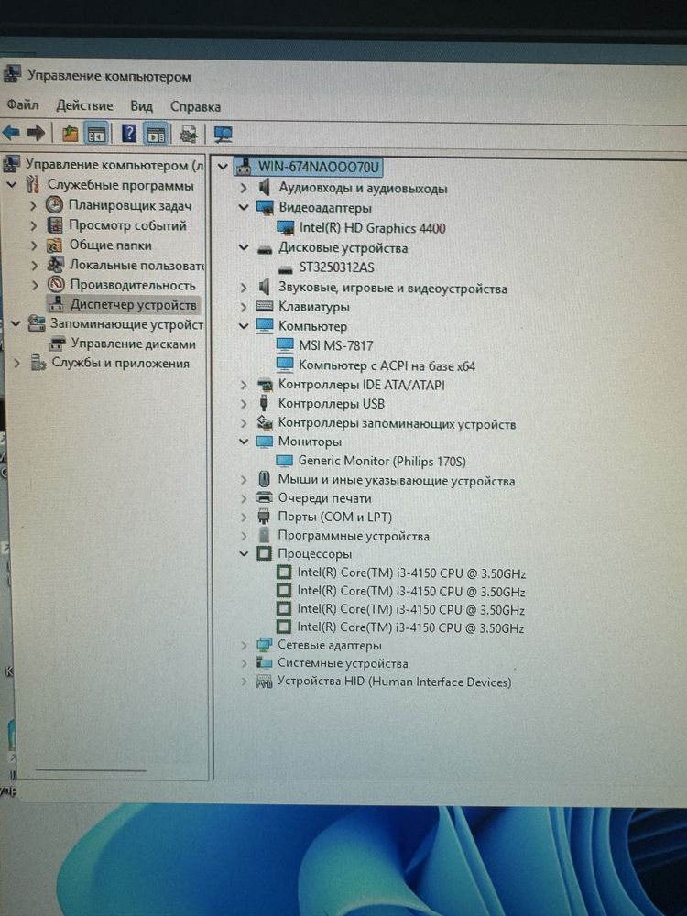Click the Порты (COM и LPT) icon
The width and height of the screenshot is (687, 916).
264,516
